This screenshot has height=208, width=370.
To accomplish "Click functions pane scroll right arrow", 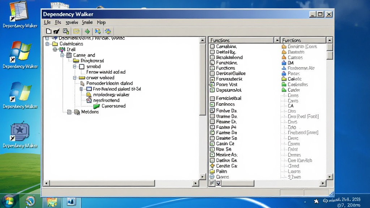I will [323, 183].
